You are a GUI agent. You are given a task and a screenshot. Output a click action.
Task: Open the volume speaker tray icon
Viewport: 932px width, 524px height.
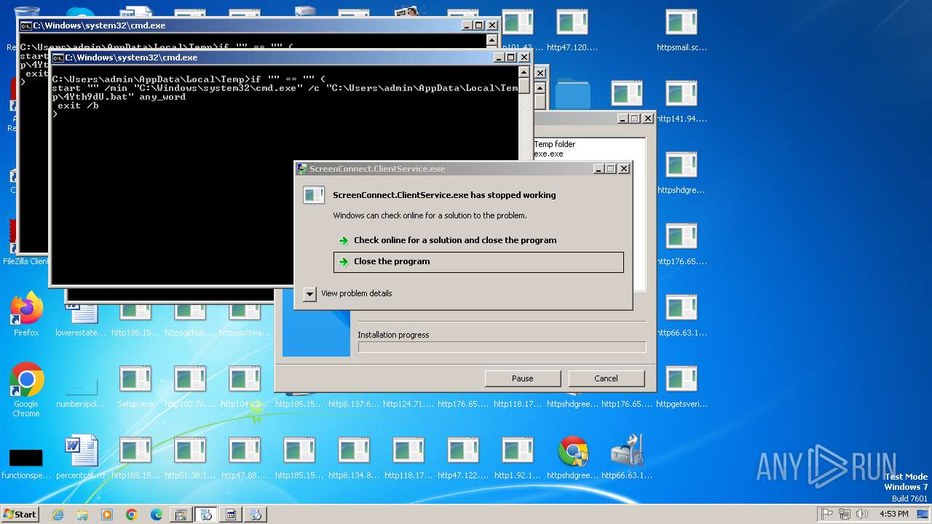tap(862, 514)
